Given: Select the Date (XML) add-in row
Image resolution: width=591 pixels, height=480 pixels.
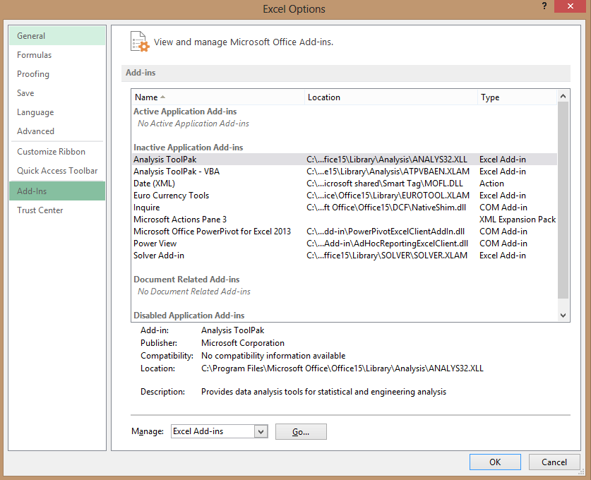Looking at the screenshot, I should pyautogui.click(x=344, y=184).
